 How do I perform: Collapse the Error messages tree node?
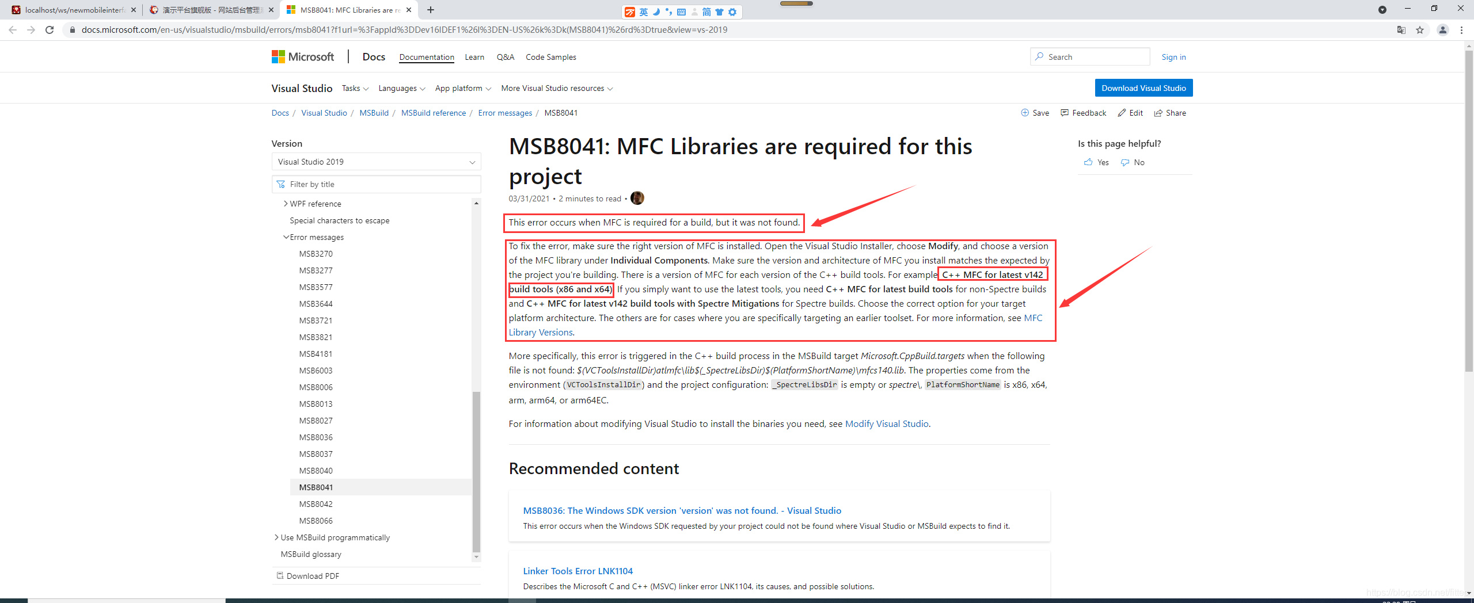[286, 237]
